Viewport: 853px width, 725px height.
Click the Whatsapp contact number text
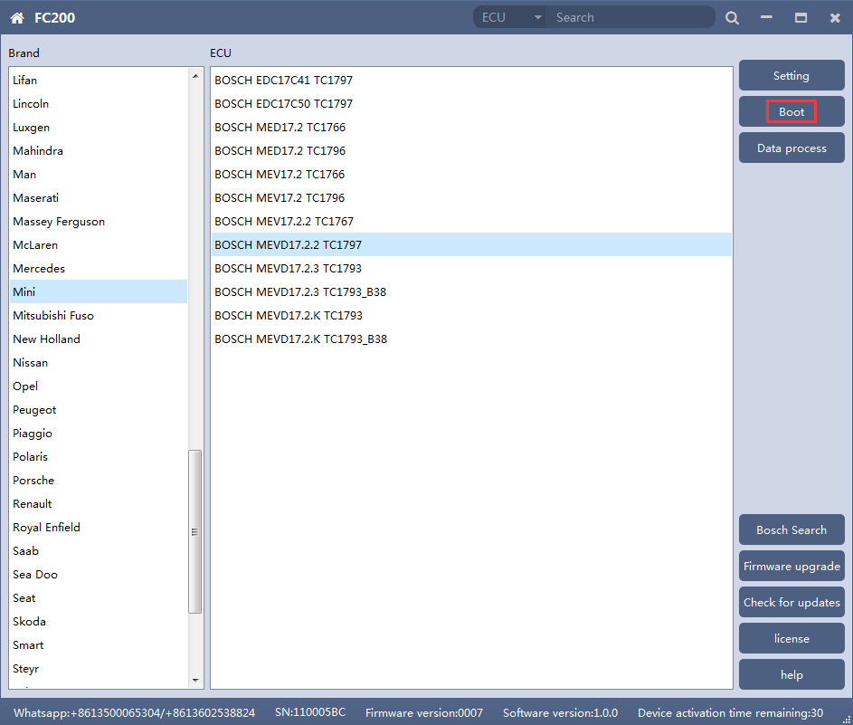(x=135, y=712)
